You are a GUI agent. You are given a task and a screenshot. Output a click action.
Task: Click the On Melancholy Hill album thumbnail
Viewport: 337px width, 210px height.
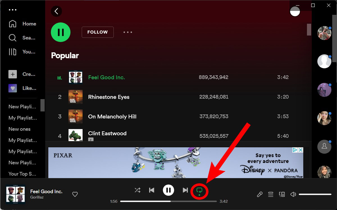76,116
